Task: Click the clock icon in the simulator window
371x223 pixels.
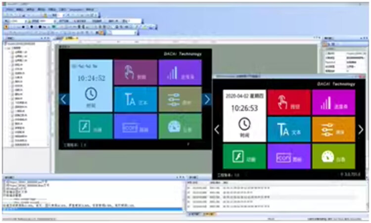Action: point(244,124)
